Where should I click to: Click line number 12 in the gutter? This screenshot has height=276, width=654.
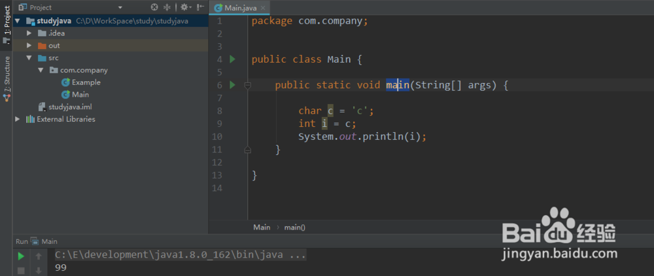tap(217, 162)
